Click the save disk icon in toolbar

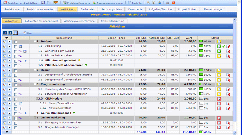tap(43, 3)
